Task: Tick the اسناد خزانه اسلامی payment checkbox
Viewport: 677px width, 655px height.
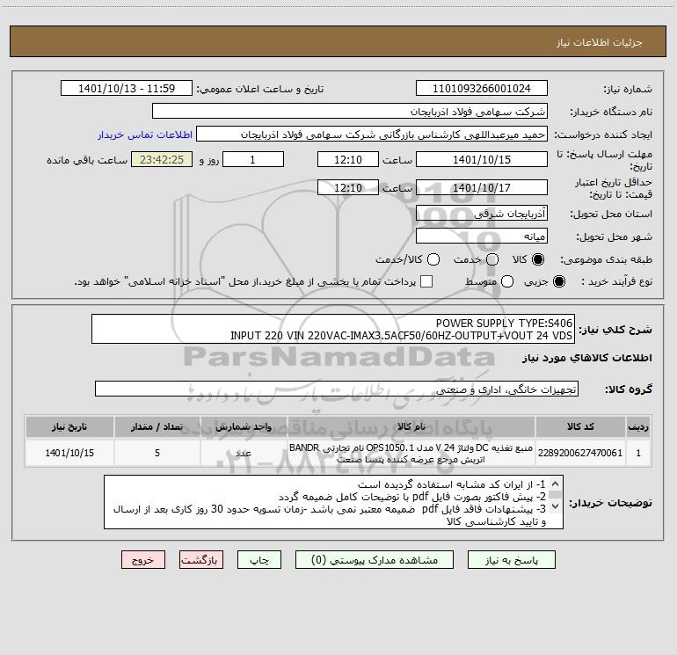Action: [x=426, y=281]
